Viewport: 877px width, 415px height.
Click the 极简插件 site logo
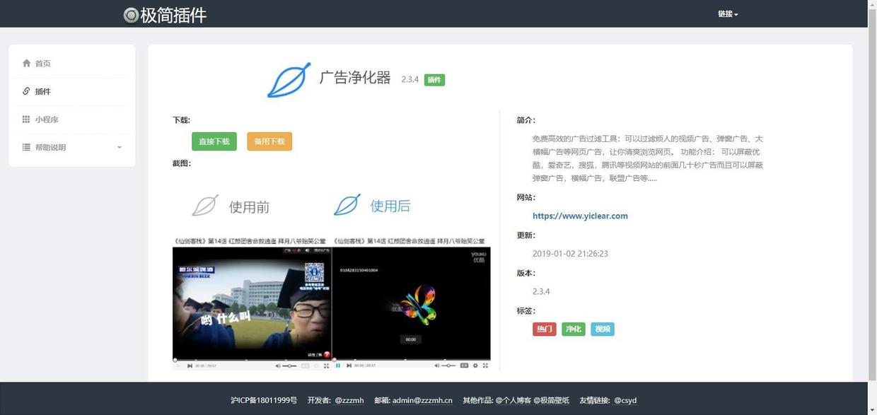[165, 15]
